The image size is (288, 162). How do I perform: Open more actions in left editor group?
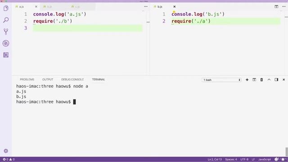(x=146, y=7)
